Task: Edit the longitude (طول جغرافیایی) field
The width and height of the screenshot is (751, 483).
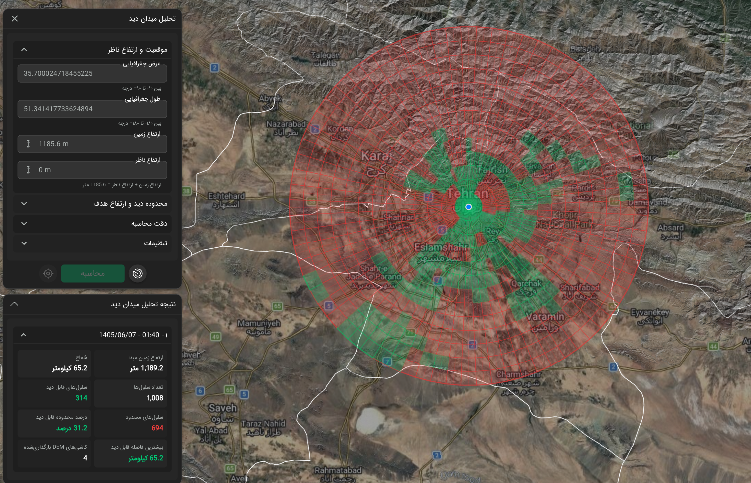Action: coord(93,109)
